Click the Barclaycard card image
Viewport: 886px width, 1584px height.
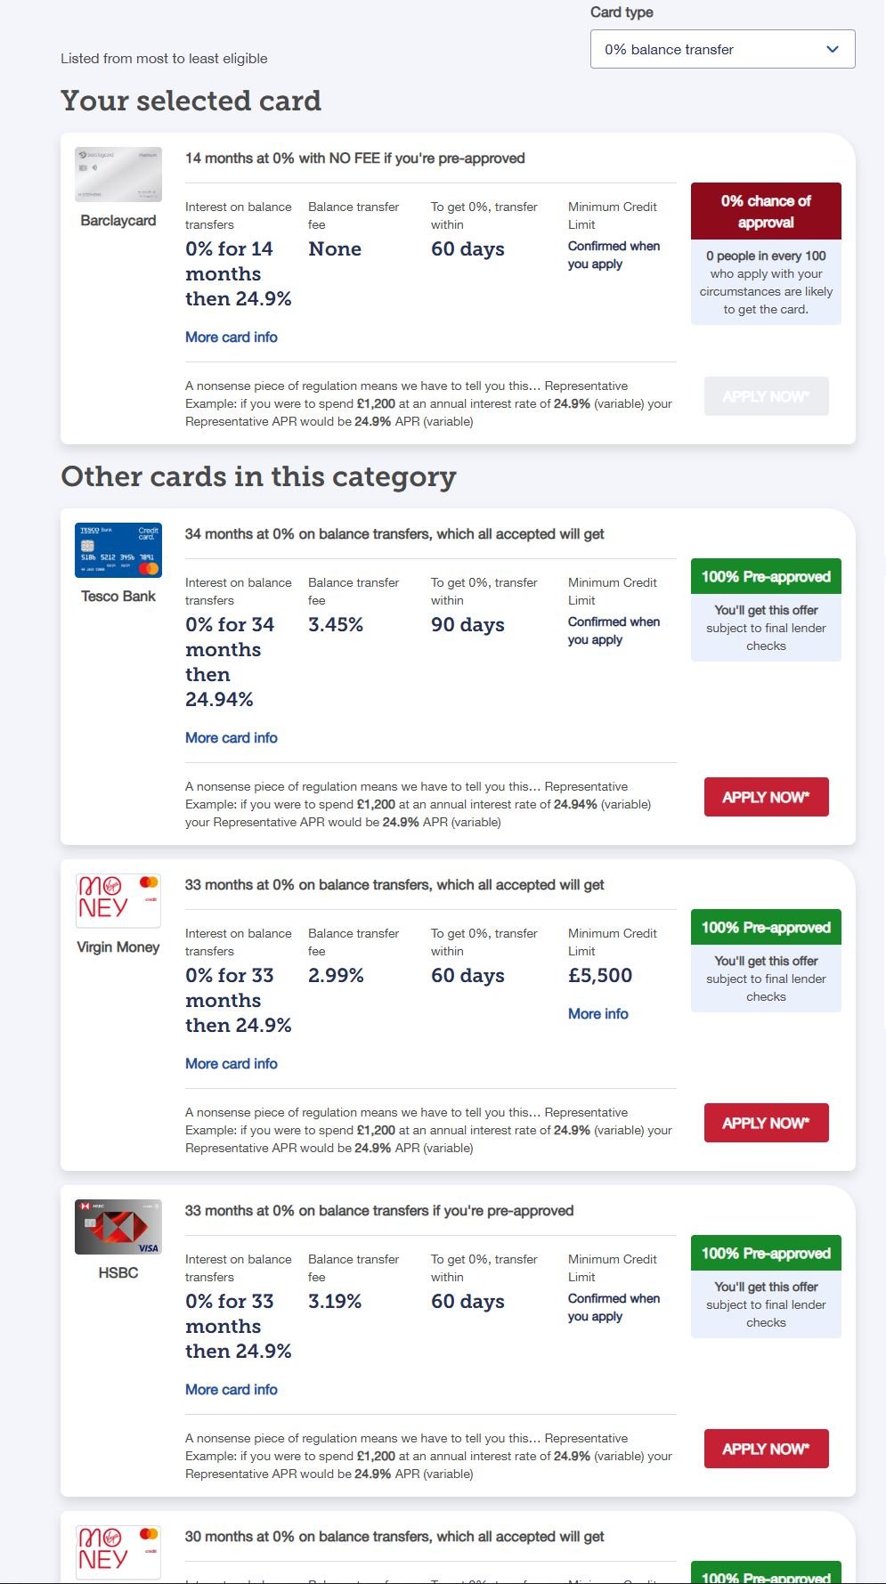118,175
